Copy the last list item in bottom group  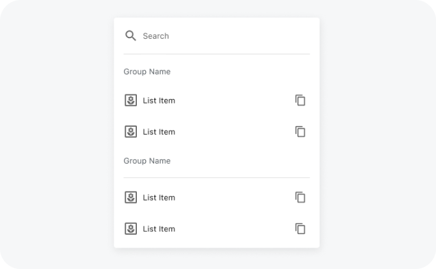[300, 229]
